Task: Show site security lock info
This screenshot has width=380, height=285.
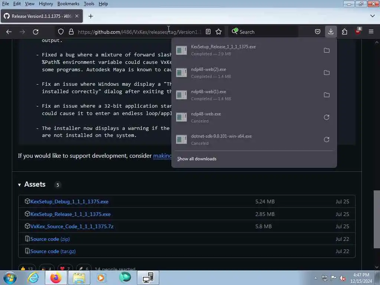Action: 71,32
